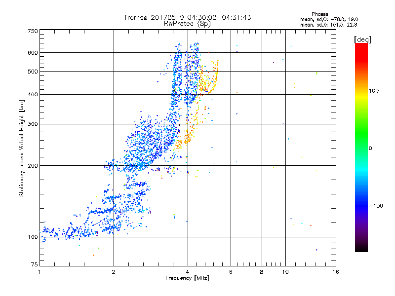395x296 pixels.
Task: Click the phase colorbar gradient
Action: click(x=361, y=147)
